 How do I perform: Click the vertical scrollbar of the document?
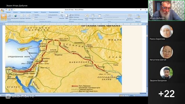[147, 57]
